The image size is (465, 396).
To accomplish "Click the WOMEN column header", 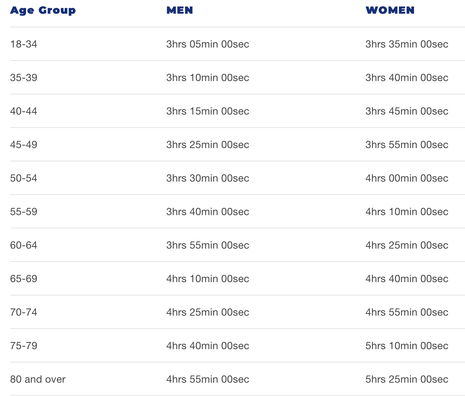I will coord(390,10).
